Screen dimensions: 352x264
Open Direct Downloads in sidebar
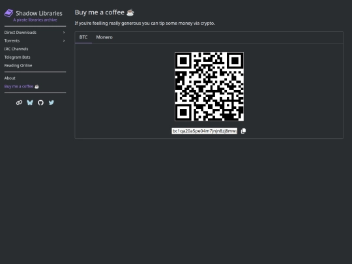(20, 33)
